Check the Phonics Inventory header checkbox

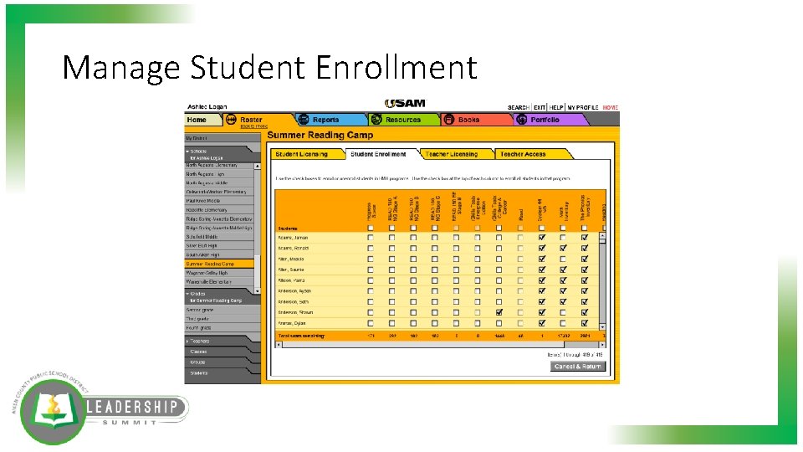585,228
